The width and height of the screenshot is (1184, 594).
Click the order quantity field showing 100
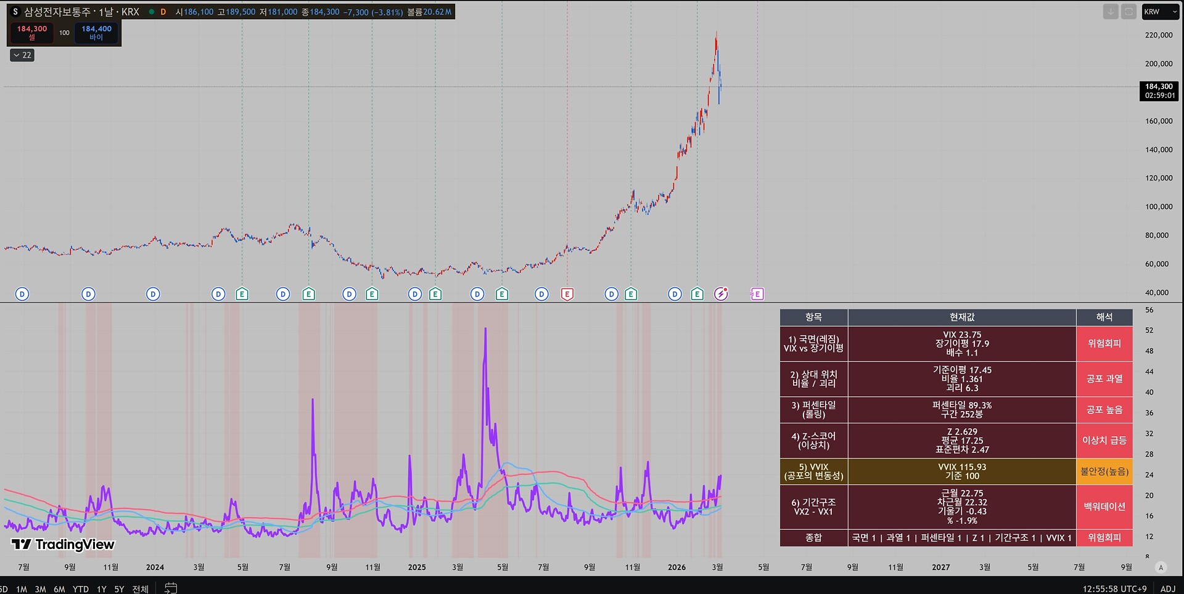(x=64, y=33)
